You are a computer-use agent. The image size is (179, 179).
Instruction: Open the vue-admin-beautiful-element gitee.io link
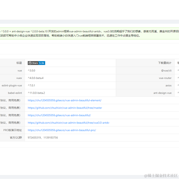65,100
